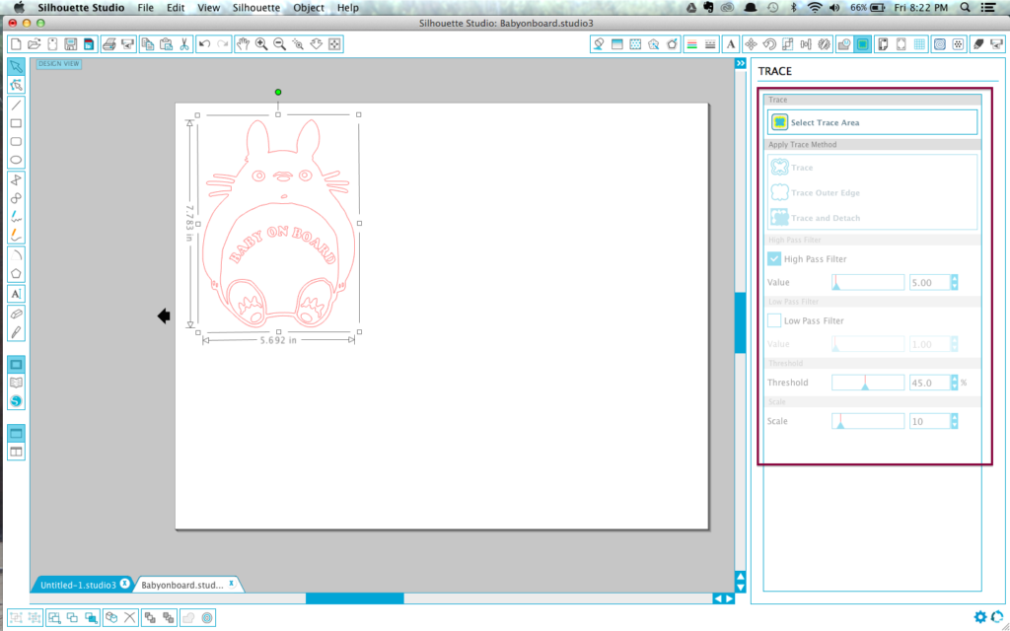Open the Object menu

pos(309,8)
